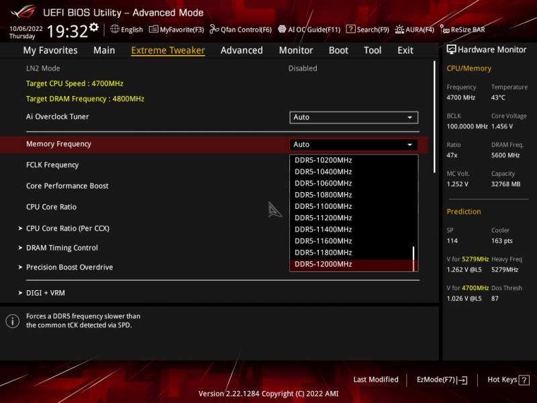This screenshot has width=537, height=403.
Task: Collapse the Memory Frequency Auto dropdown
Action: point(354,144)
